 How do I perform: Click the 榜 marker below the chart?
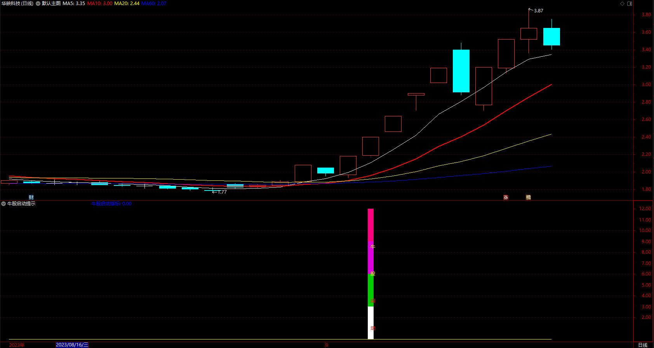pos(528,197)
